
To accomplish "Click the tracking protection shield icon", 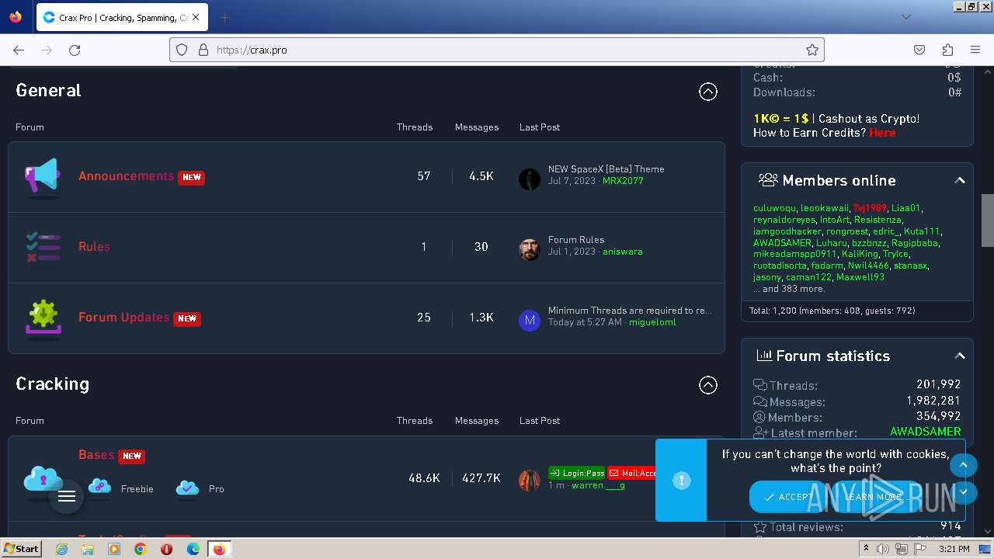I will pos(182,50).
